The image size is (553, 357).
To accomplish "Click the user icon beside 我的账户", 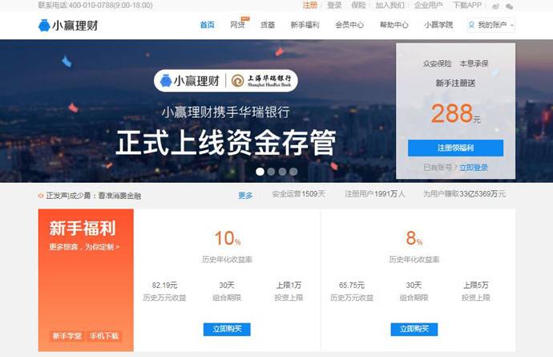I will pos(471,25).
